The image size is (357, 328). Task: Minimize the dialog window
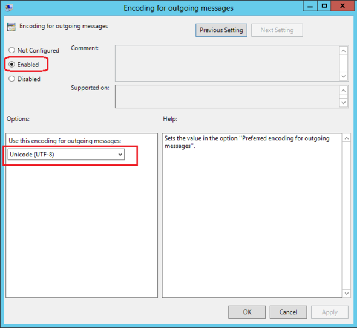[x=310, y=5]
